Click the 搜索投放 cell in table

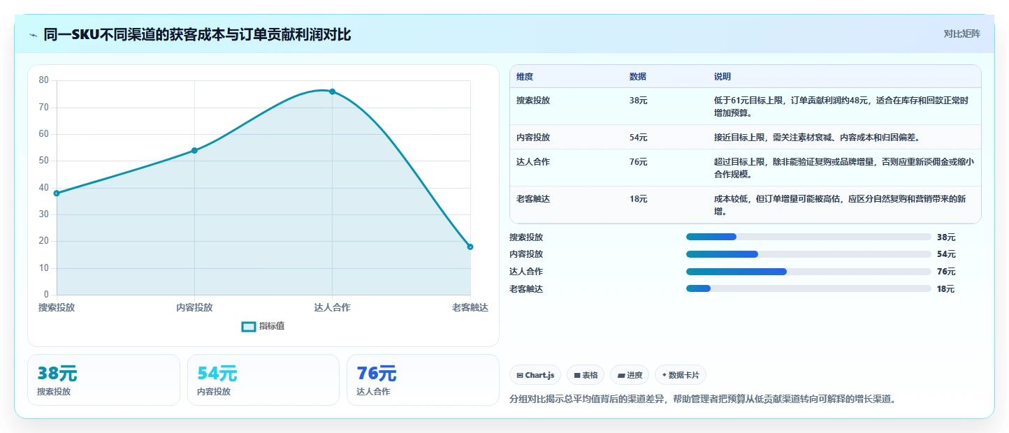coord(533,101)
